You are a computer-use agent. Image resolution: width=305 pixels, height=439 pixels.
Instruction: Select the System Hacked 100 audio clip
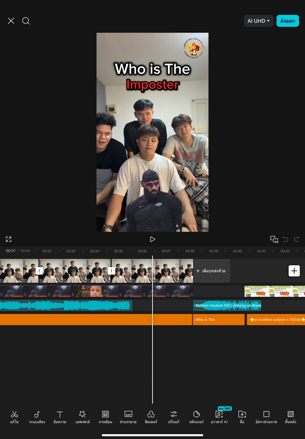[227, 305]
